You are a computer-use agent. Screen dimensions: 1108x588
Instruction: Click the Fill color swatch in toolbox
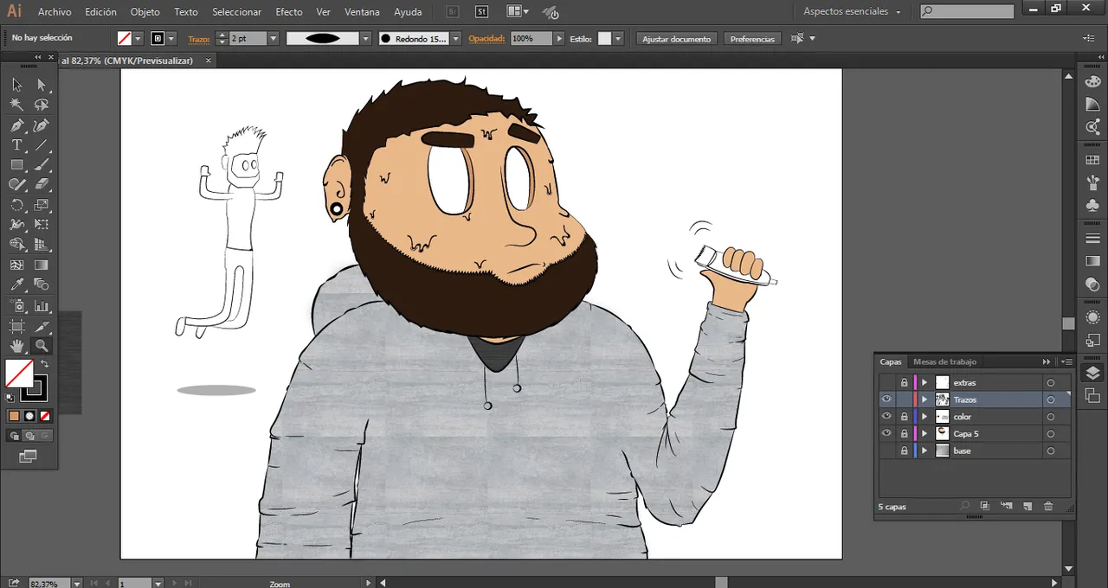point(19,374)
